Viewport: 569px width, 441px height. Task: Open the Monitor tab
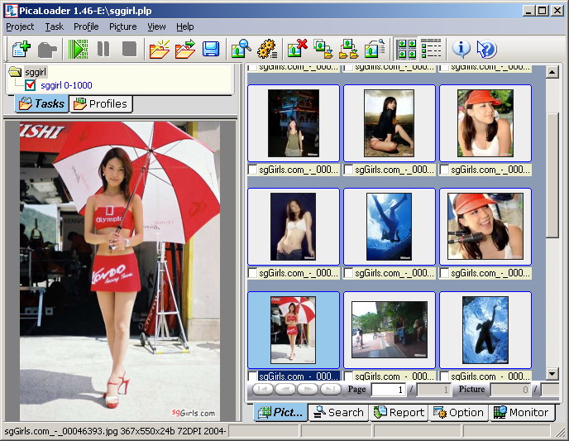tap(521, 412)
